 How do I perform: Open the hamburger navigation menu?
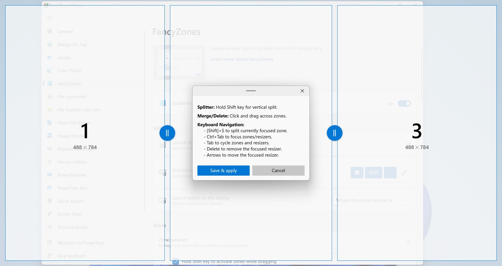(49, 18)
